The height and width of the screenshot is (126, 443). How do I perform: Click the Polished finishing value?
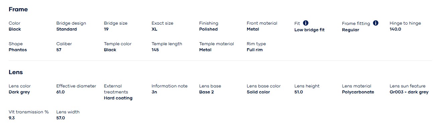click(208, 29)
